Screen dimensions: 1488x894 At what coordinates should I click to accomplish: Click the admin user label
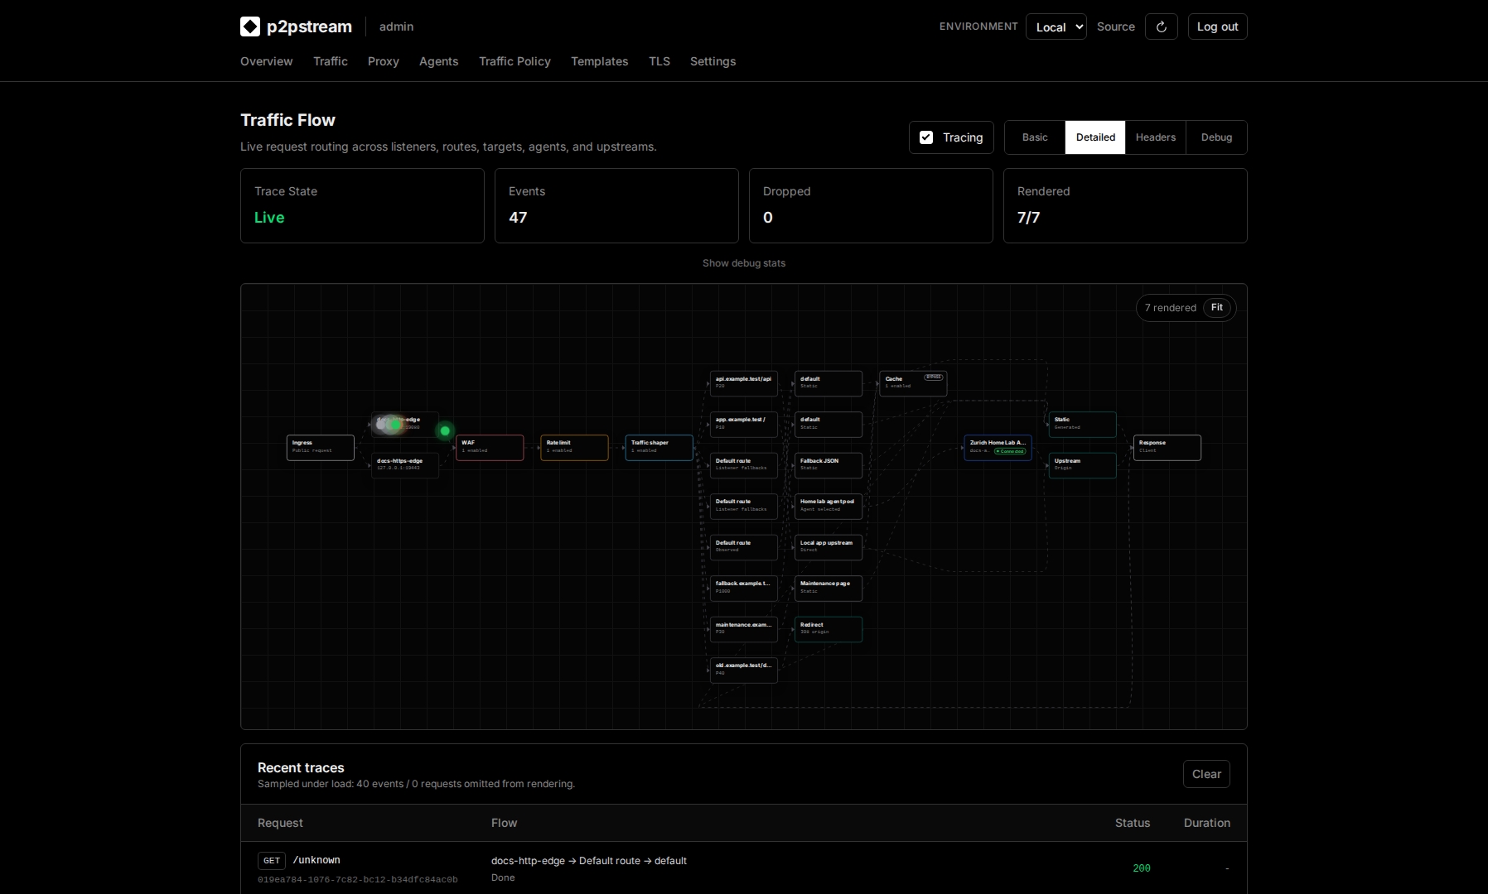[x=396, y=26]
